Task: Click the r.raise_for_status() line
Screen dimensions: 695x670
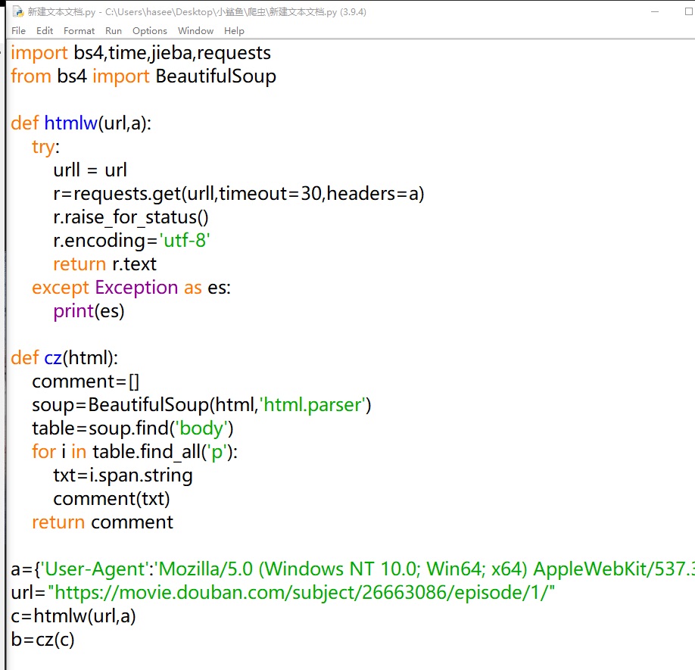Action: (130, 217)
